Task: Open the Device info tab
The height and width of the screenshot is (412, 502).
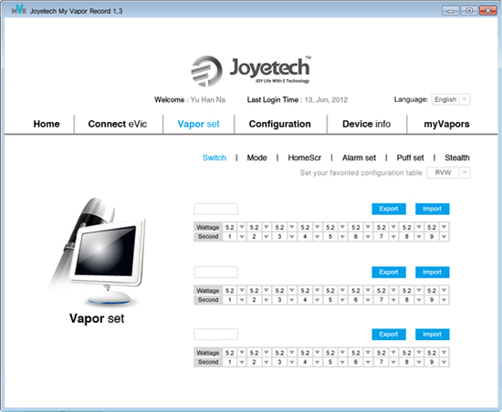Action: tap(366, 124)
